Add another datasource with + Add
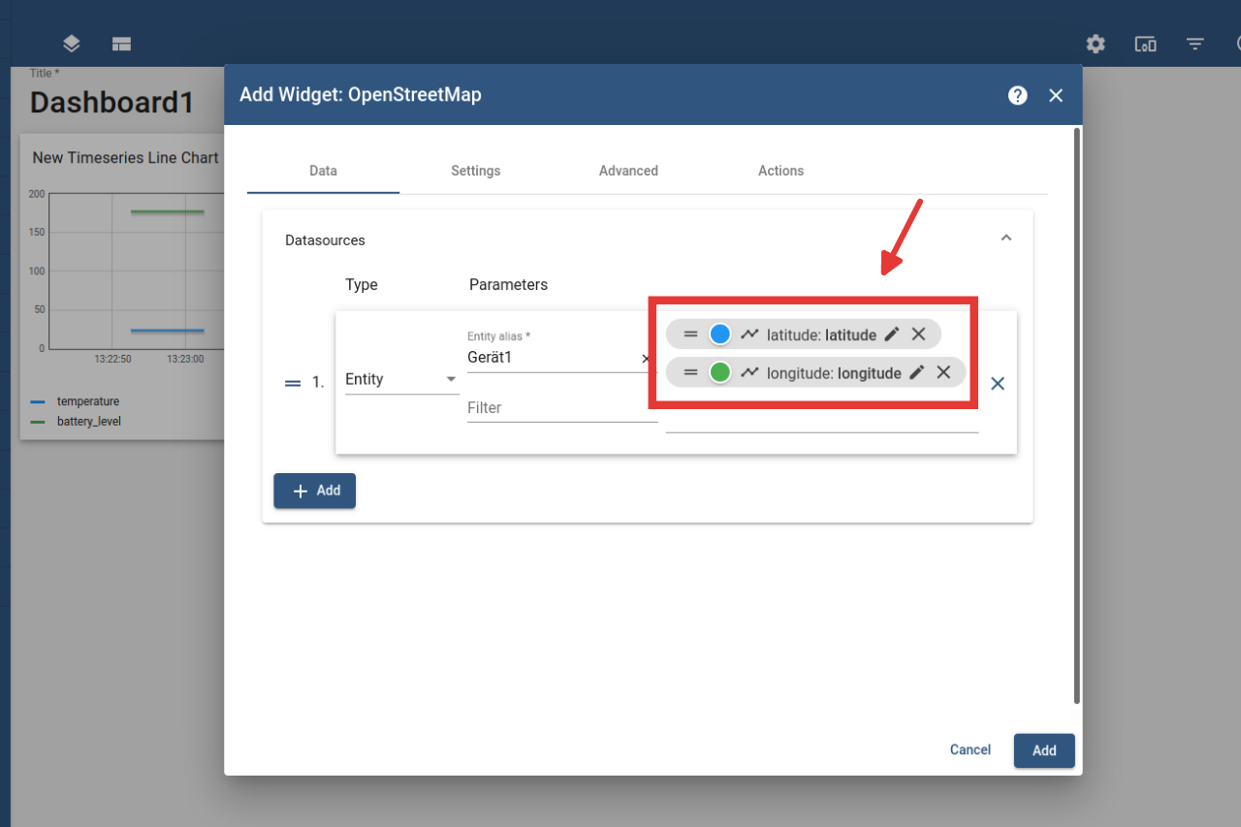The image size is (1241, 827). [315, 491]
